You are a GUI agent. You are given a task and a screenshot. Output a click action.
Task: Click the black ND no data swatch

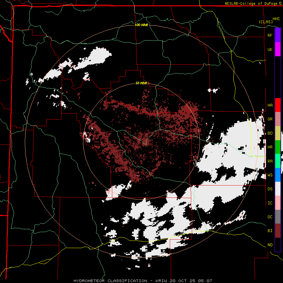click(x=278, y=245)
